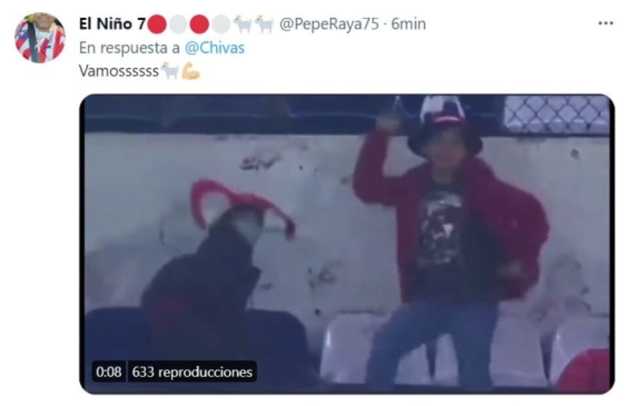Image resolution: width=631 pixels, height=406 pixels.
Task: Click the display name El Niño 7
Action: (112, 24)
